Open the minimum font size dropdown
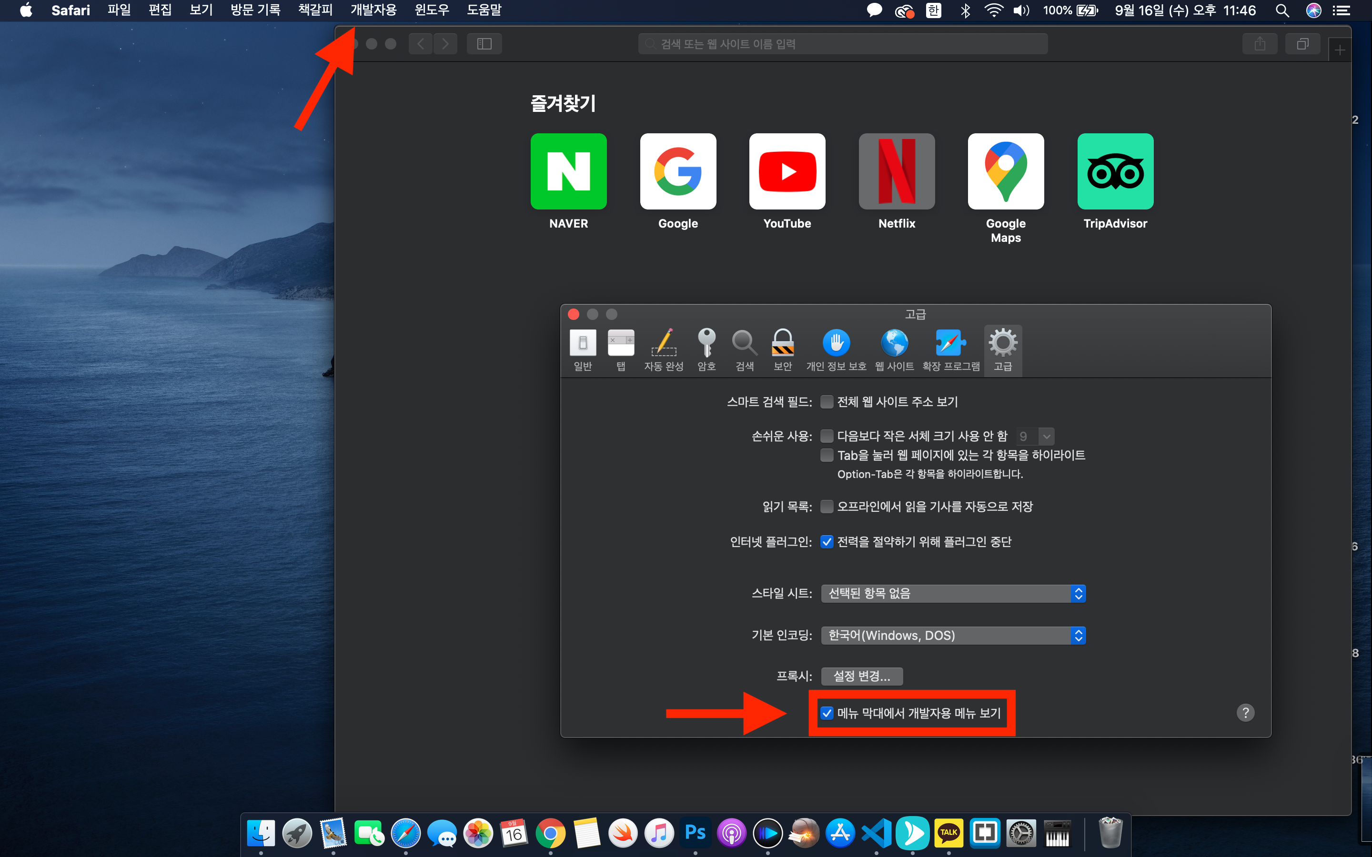 pyautogui.click(x=1046, y=437)
